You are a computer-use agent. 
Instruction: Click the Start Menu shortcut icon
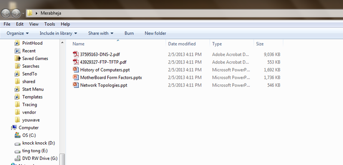pos(18,89)
